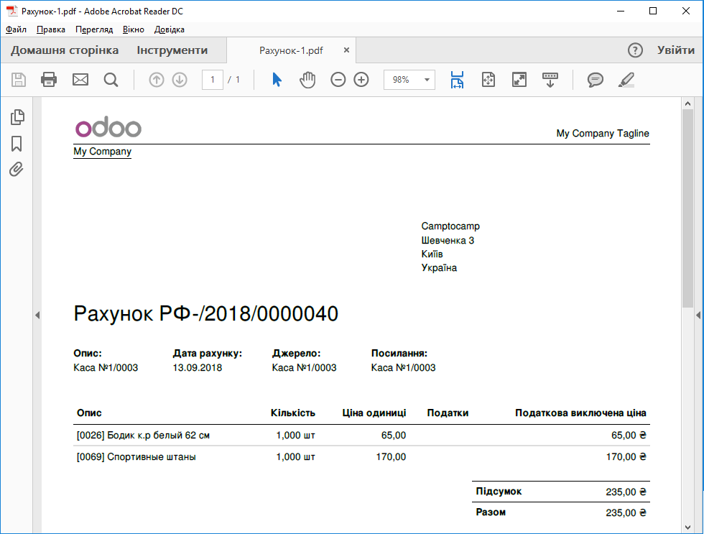The image size is (704, 534).
Task: Activate the hand pan tool
Action: (x=307, y=80)
